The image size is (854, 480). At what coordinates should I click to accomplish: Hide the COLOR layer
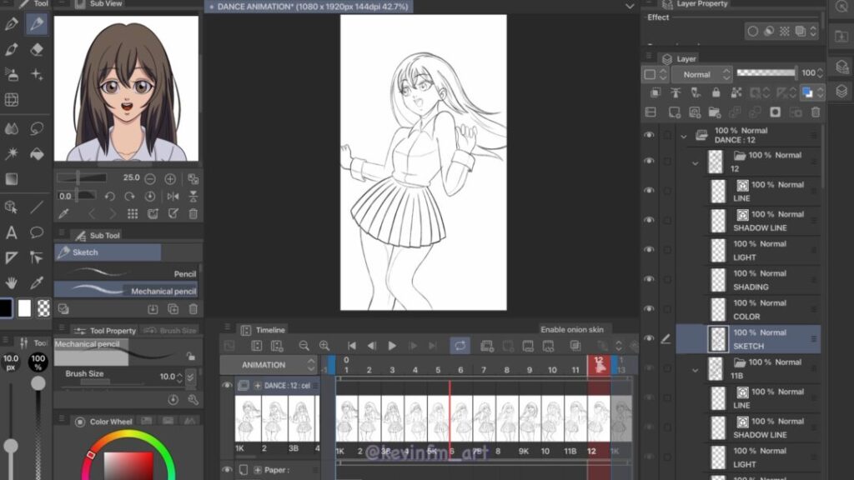(x=649, y=308)
